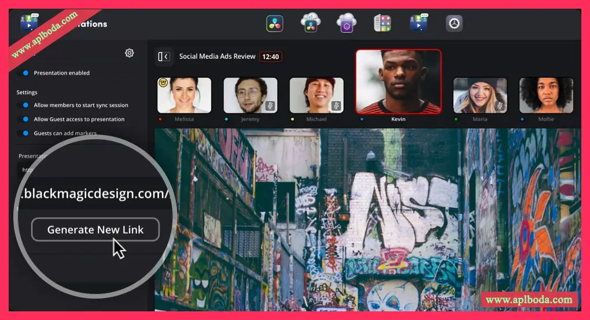Collapse the sidebar panel toggle icon
Screen dimensions: 590x320
(x=164, y=57)
